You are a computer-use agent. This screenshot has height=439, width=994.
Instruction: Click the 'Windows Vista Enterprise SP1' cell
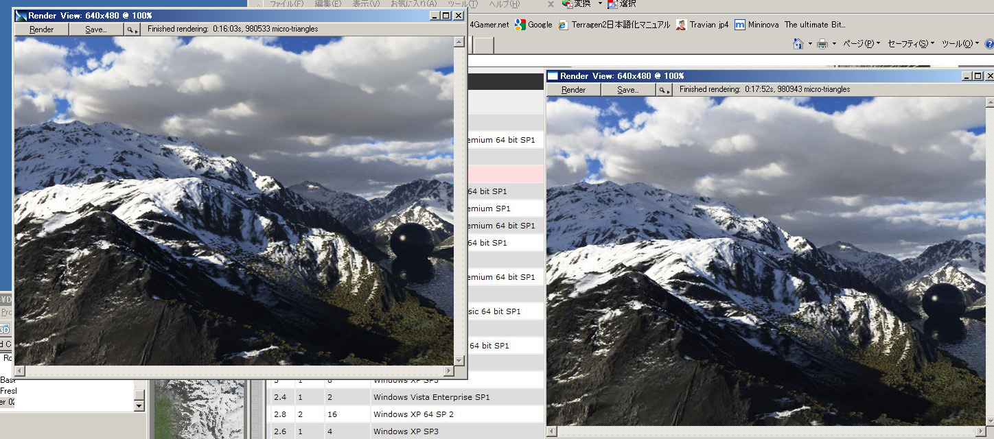pyautogui.click(x=456, y=397)
